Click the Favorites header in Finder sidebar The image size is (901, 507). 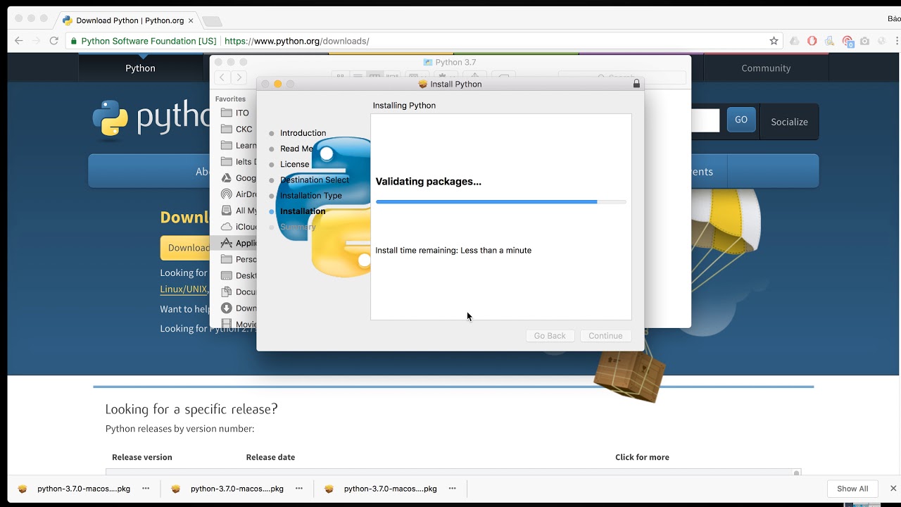[230, 99]
